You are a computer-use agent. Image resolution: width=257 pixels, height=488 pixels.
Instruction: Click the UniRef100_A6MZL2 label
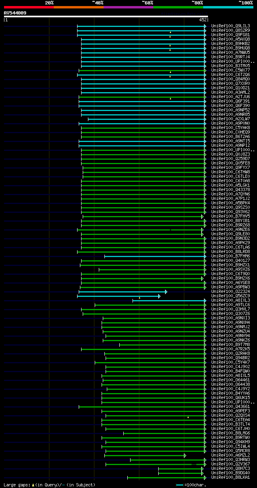(230, 455)
